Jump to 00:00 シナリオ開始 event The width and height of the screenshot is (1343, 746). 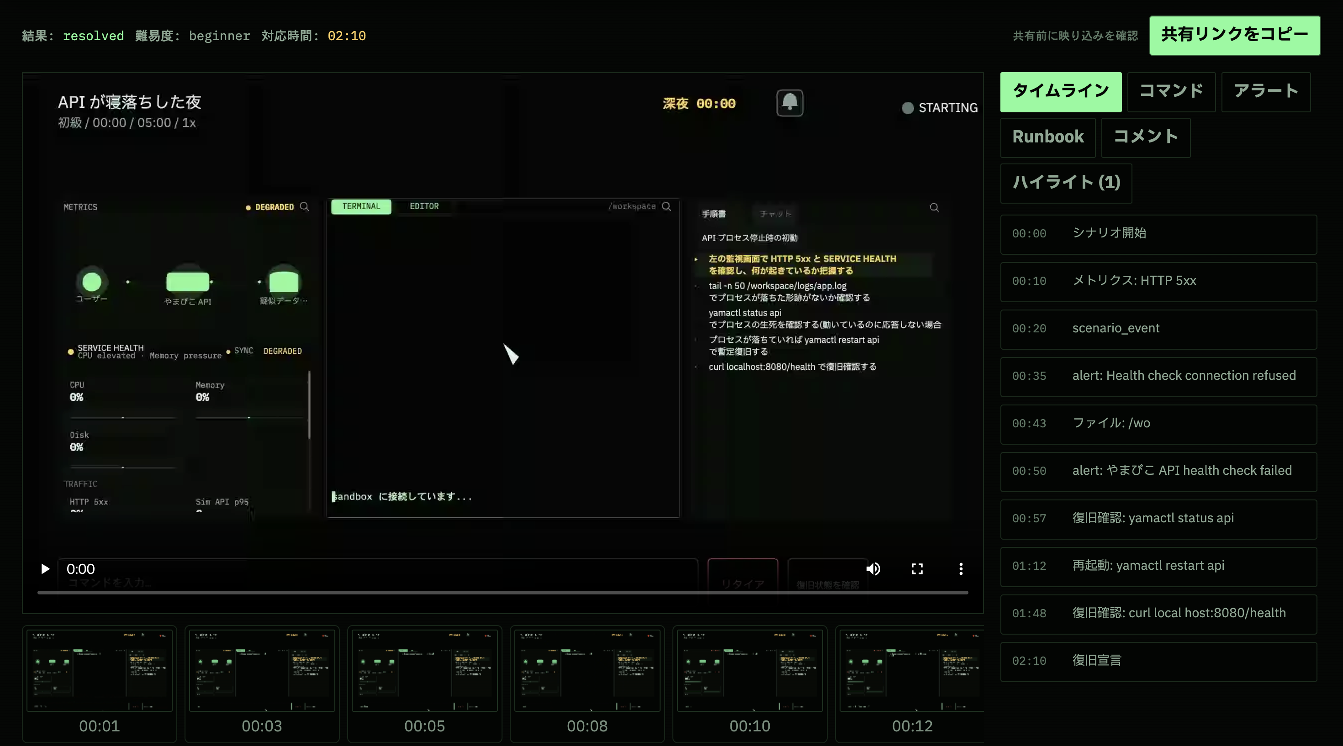[1158, 234]
